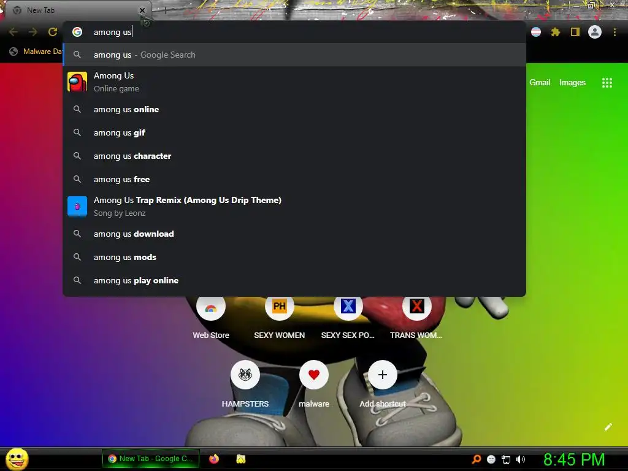This screenshot has width=628, height=471.
Task: Click the 8:45 PM clock
Action: click(x=574, y=460)
